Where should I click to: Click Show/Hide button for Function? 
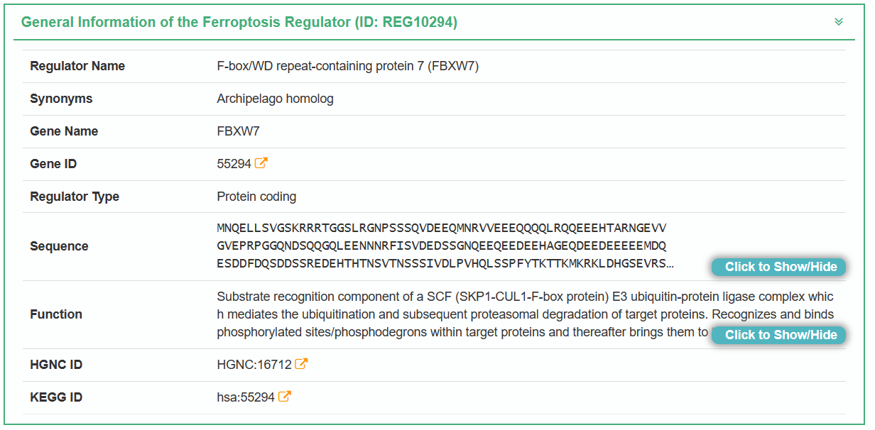coord(778,335)
